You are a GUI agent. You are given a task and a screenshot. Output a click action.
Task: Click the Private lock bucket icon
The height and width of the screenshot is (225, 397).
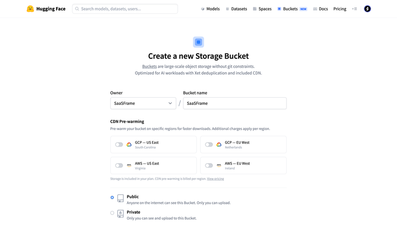coord(121,214)
